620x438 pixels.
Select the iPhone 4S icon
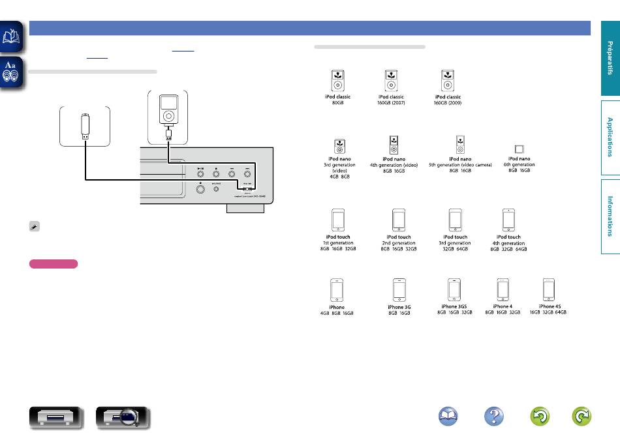[x=549, y=289]
